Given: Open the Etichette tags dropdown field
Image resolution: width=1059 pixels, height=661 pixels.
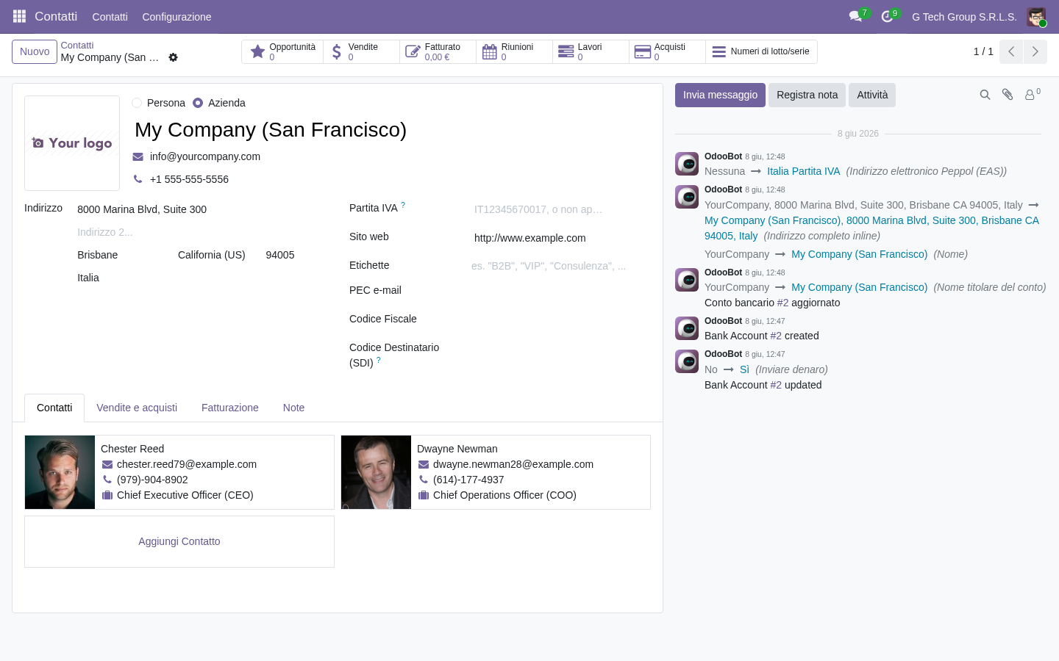Looking at the screenshot, I should (560, 266).
